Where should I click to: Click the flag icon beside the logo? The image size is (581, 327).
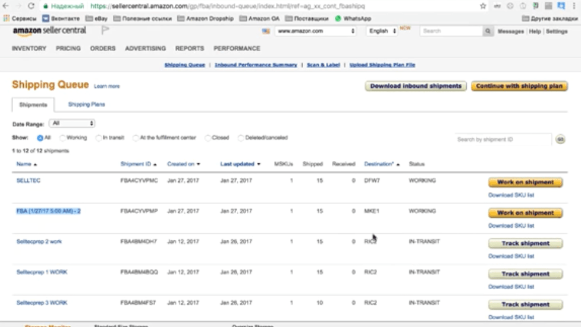(x=105, y=30)
